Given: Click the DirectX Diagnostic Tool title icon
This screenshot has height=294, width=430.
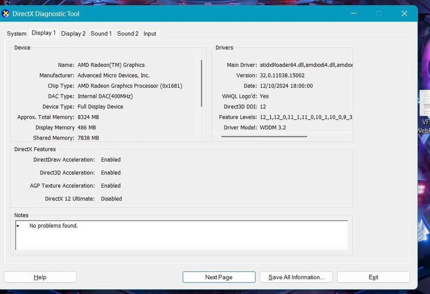Looking at the screenshot, I should (5, 13).
